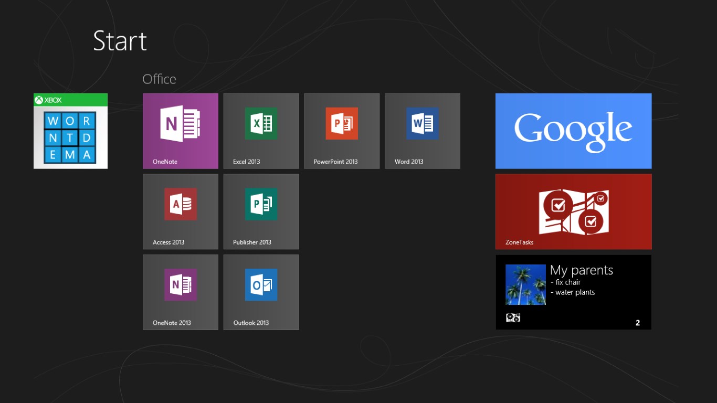Click the task count badge showing 2
Screen dimensions: 717x403
point(638,323)
